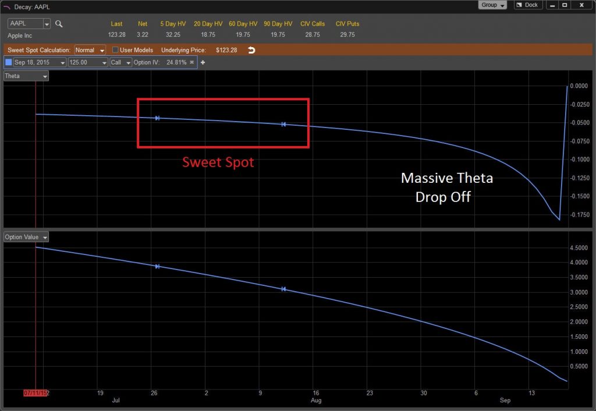Add another option leg with plus icon
The height and width of the screenshot is (411, 596).
pos(203,62)
